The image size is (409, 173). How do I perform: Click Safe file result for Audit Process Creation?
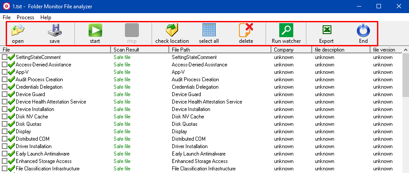point(122,80)
